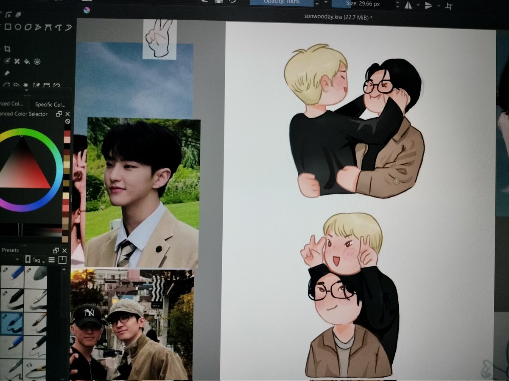Open the color selector settings icon

(67, 121)
